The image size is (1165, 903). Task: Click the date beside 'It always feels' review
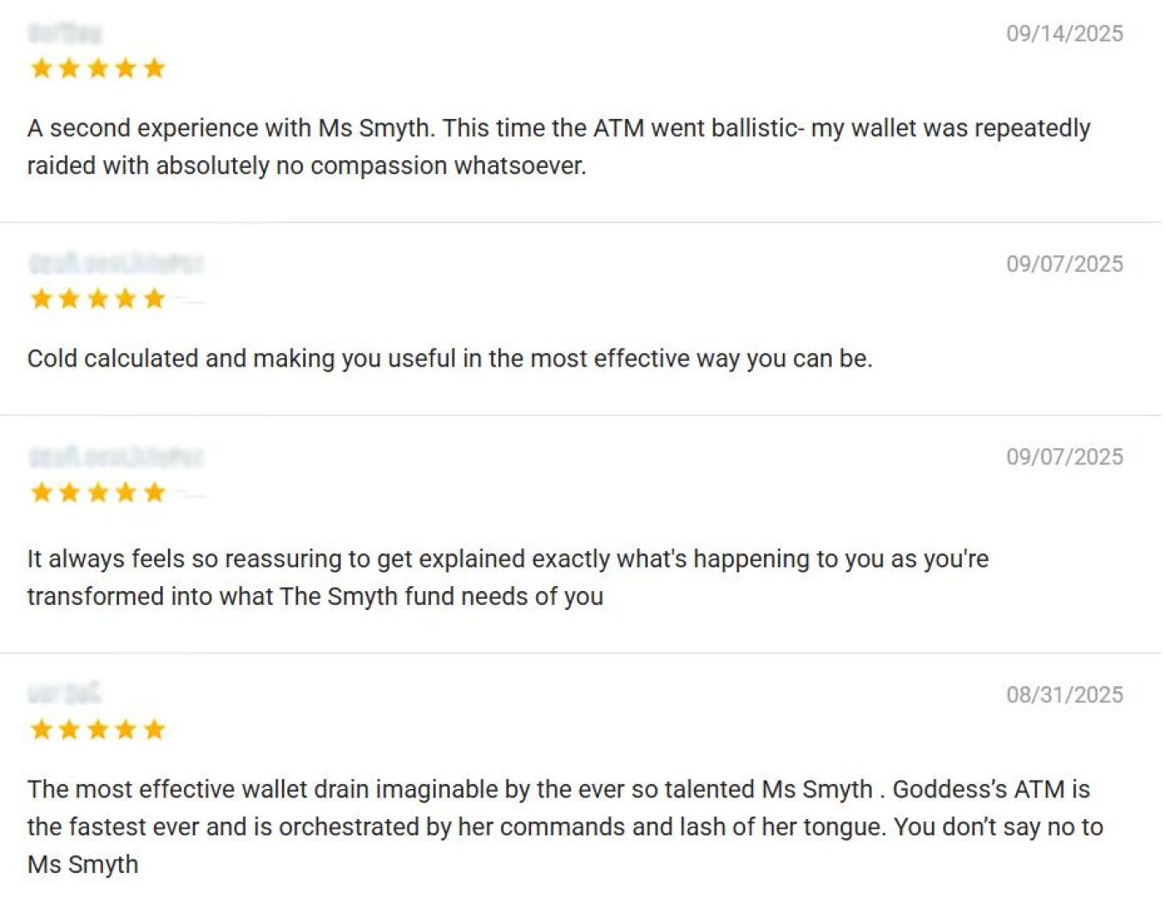coord(1064,457)
